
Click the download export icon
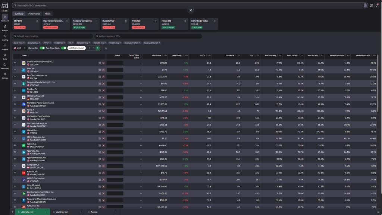coord(106,48)
